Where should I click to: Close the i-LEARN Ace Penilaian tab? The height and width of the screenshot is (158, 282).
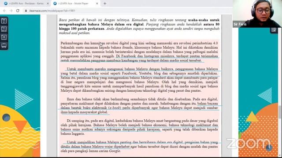click(48, 4)
